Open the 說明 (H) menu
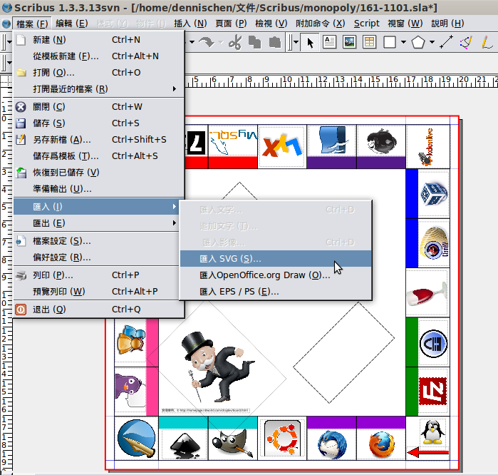The image size is (498, 475). 447,24
